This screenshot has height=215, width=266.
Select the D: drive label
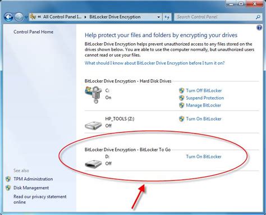coord(107,157)
